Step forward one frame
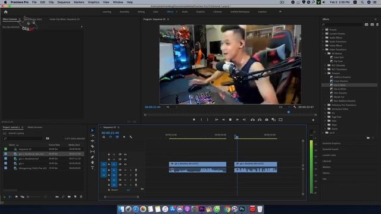 point(237,119)
